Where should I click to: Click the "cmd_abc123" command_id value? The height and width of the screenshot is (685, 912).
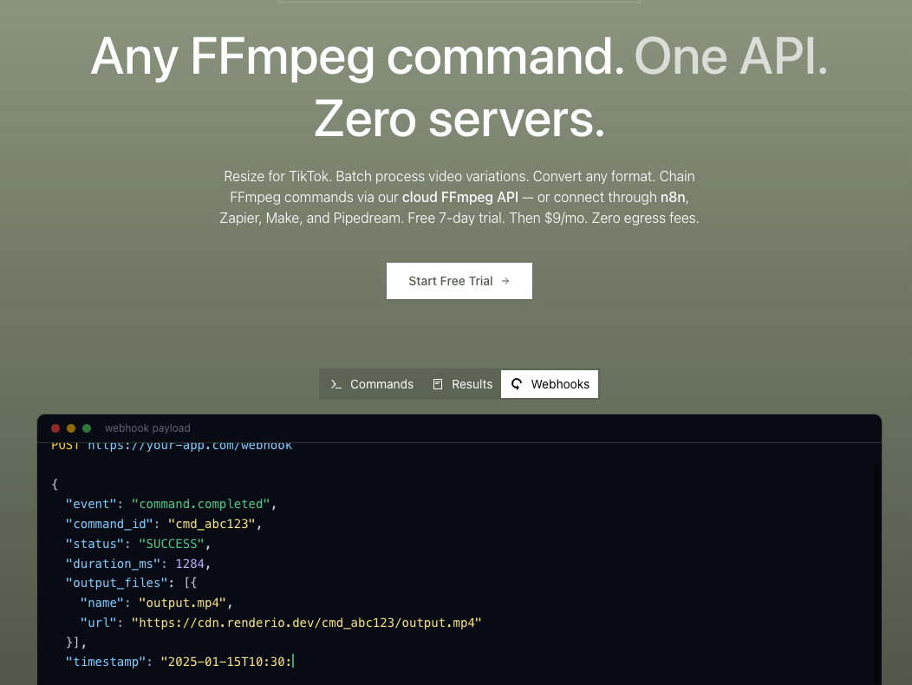[212, 524]
